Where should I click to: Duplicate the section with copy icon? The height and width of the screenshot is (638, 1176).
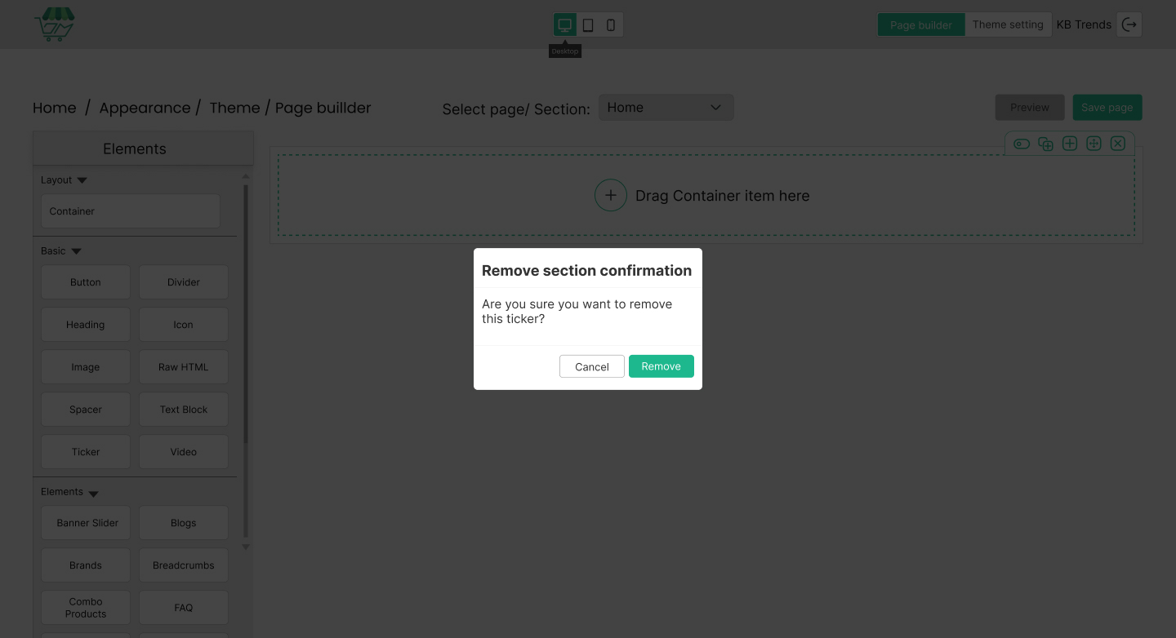pos(1045,144)
